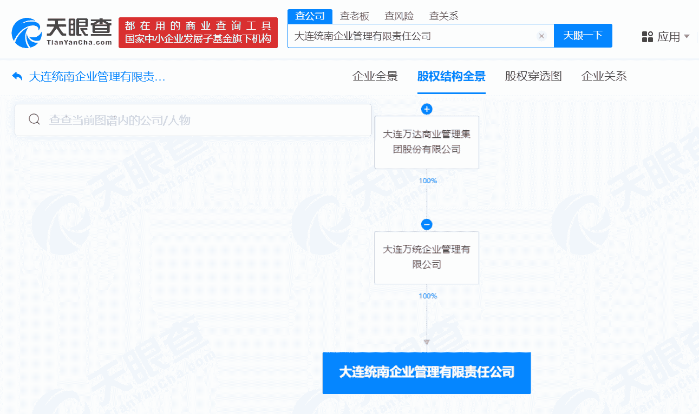Click the 大连统南企业管理有限责… breadcrumb link
Screen dimensions: 699x414
[97, 77]
